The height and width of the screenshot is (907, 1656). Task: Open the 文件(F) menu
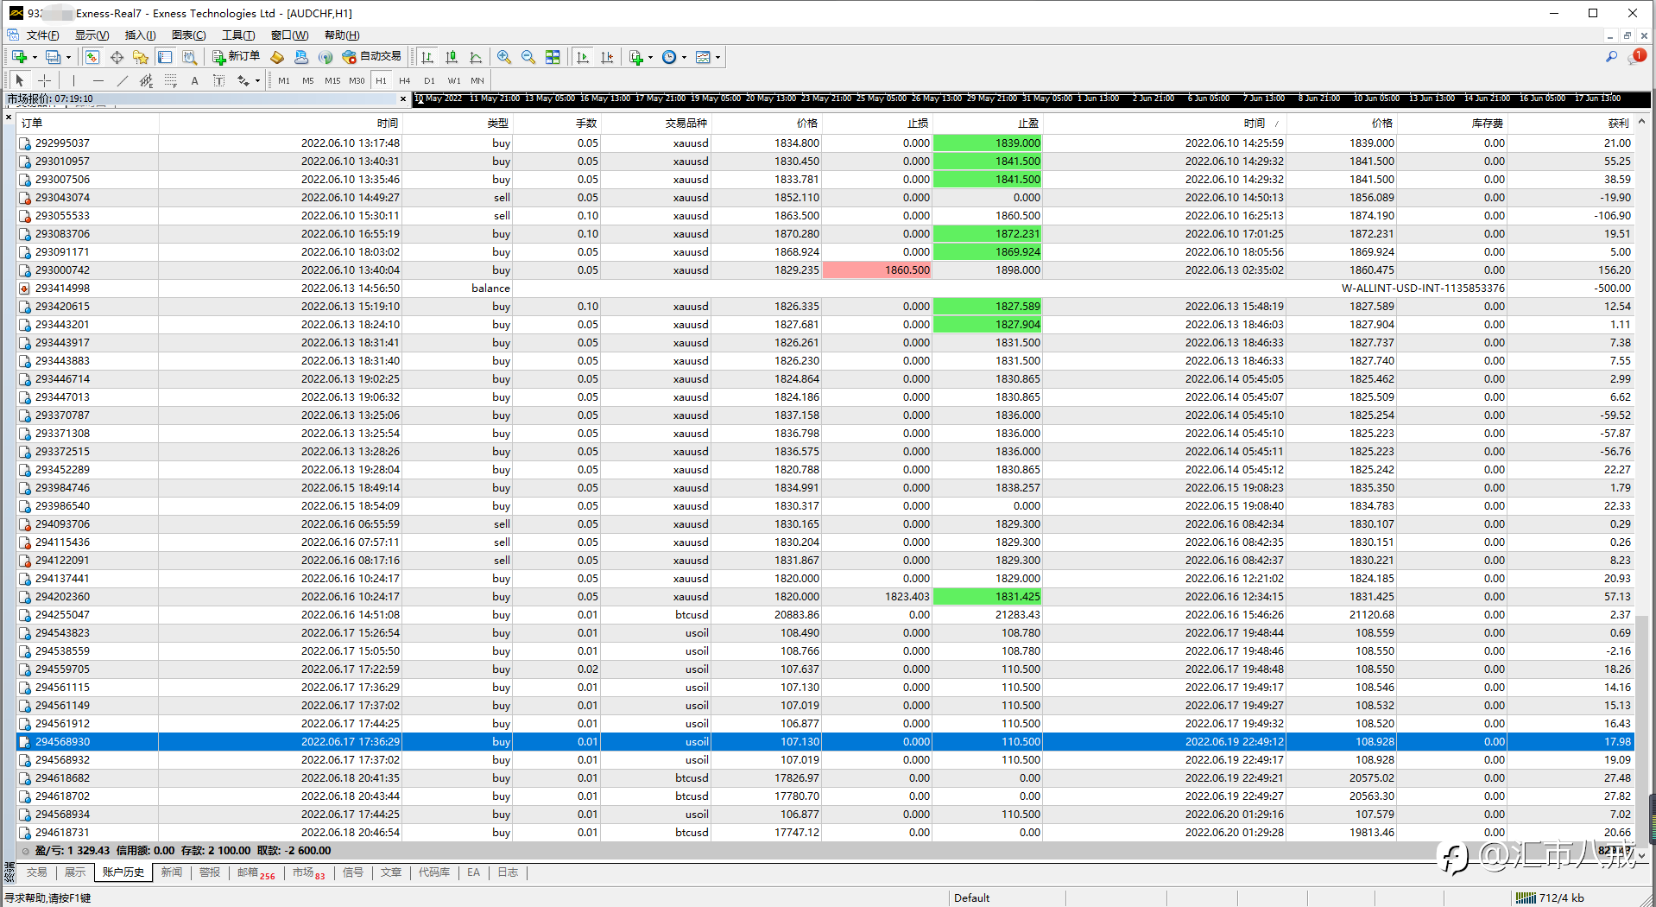[x=42, y=35]
